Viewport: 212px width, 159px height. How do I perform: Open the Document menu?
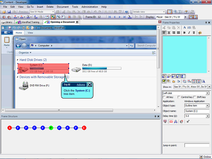[x=63, y=7]
